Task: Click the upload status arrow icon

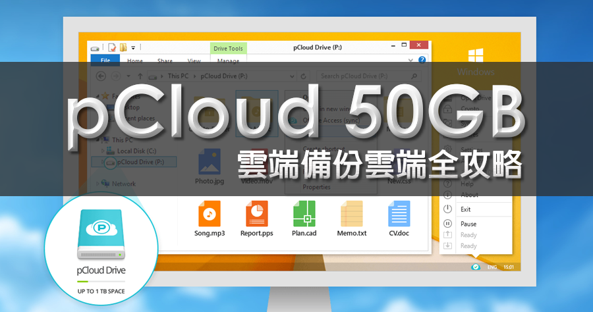Action: [447, 234]
